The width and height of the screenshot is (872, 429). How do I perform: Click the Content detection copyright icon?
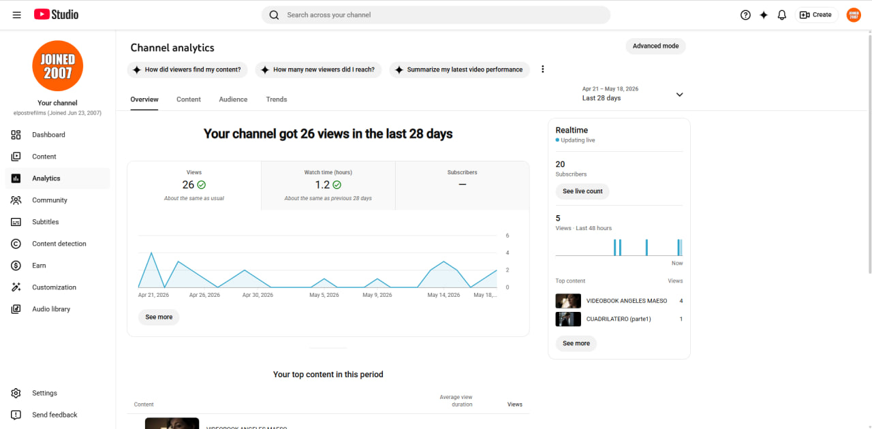coord(16,244)
